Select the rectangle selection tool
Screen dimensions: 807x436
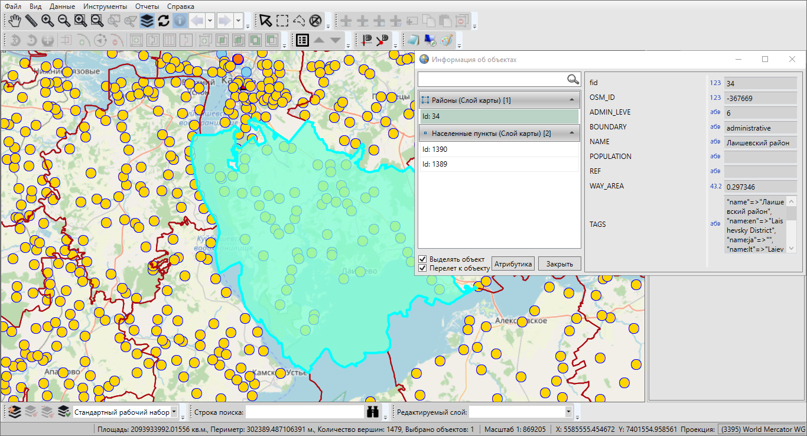pyautogui.click(x=282, y=21)
